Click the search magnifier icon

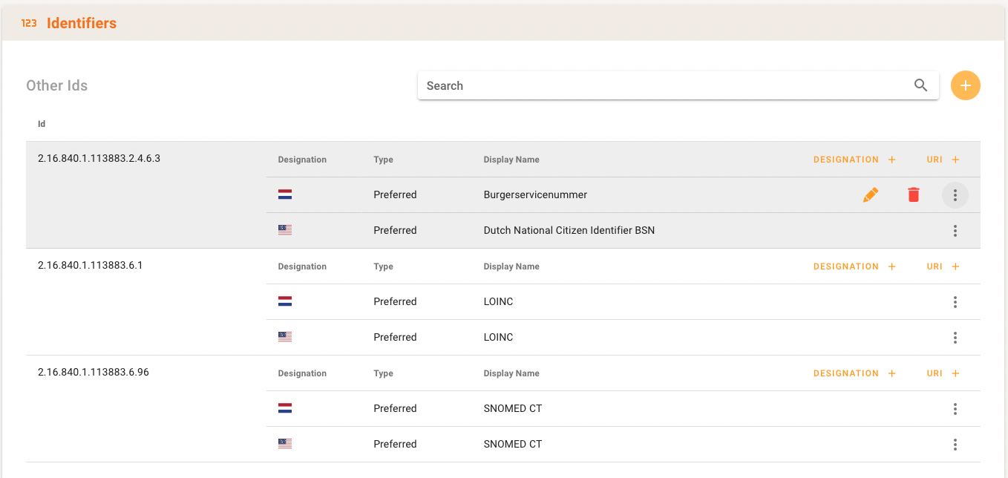click(920, 85)
